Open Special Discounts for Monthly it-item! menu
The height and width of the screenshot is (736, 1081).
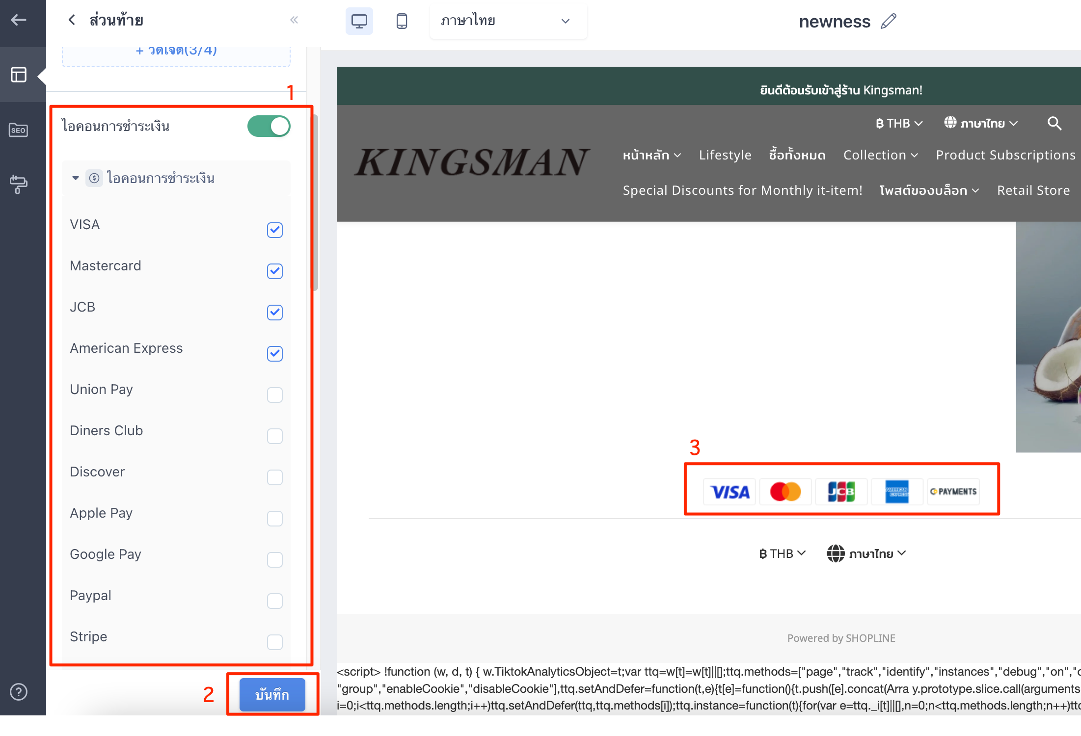(742, 190)
